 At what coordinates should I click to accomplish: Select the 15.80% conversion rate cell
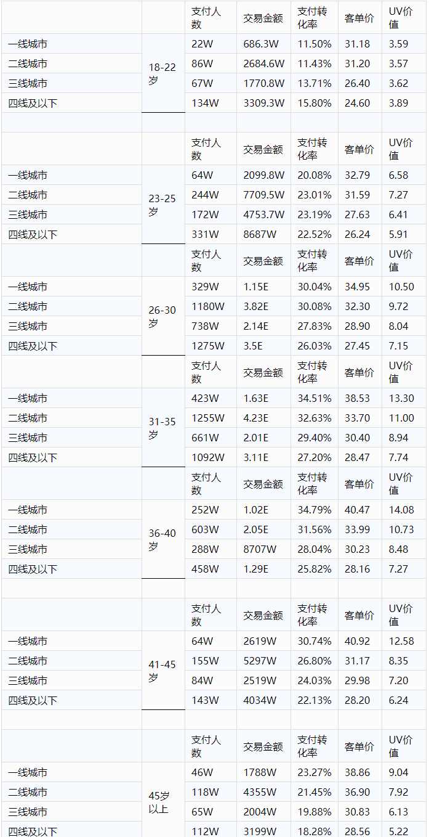[x=314, y=103]
